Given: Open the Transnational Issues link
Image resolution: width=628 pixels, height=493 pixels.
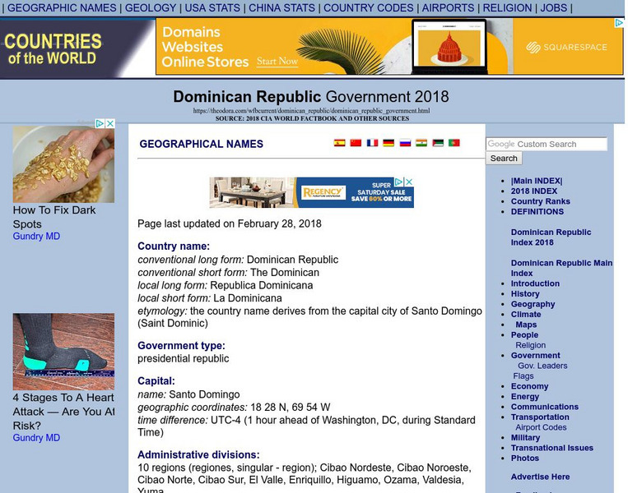Looking at the screenshot, I should 552,448.
